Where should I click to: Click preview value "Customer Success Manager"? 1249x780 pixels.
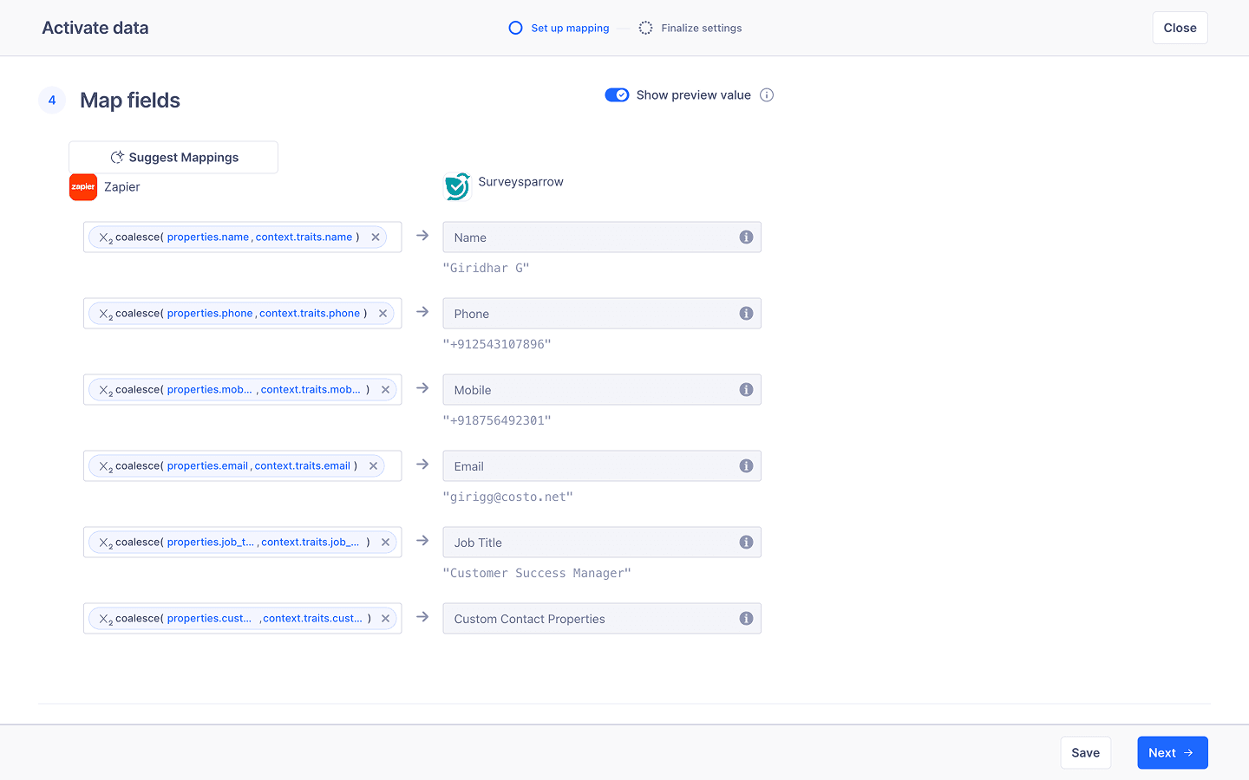(537, 574)
